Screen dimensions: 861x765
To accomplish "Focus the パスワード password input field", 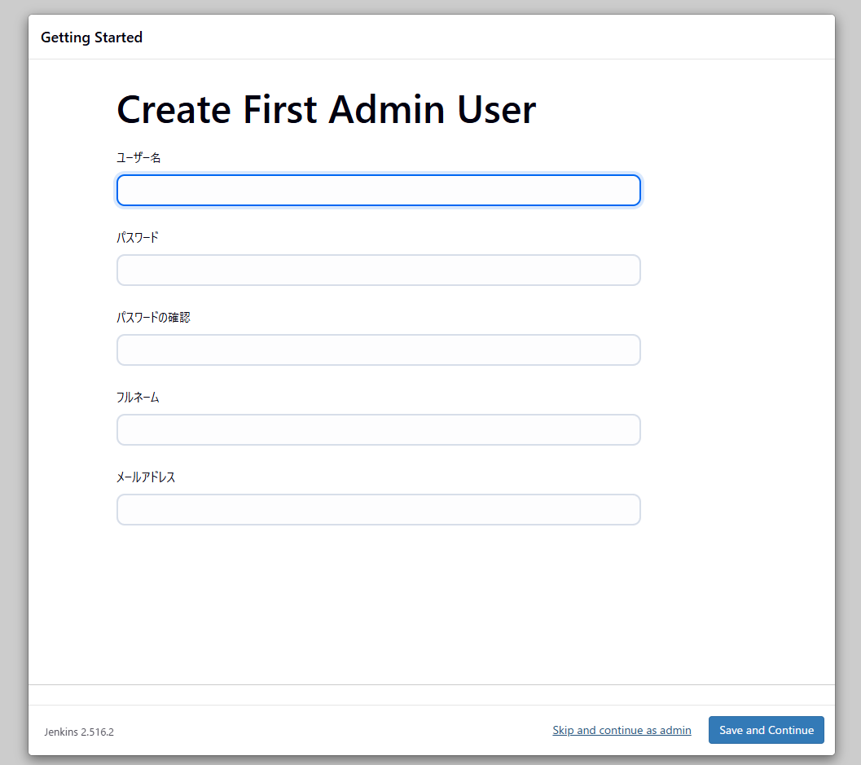I will pyautogui.click(x=378, y=270).
